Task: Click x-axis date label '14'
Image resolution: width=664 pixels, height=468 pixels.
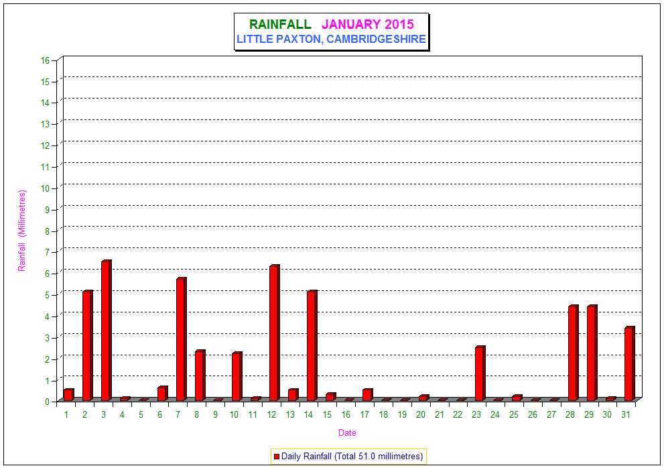Action: point(308,415)
